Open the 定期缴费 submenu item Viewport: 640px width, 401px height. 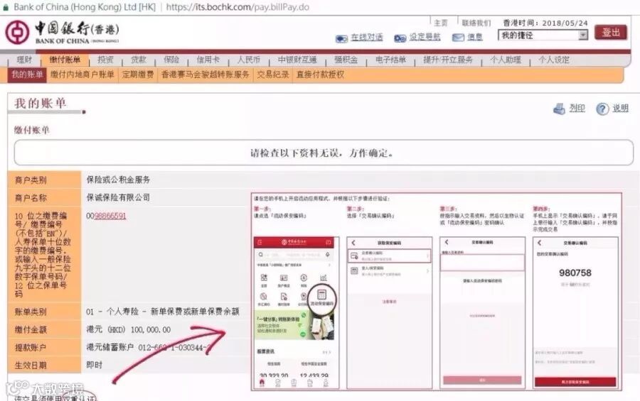(x=138, y=75)
